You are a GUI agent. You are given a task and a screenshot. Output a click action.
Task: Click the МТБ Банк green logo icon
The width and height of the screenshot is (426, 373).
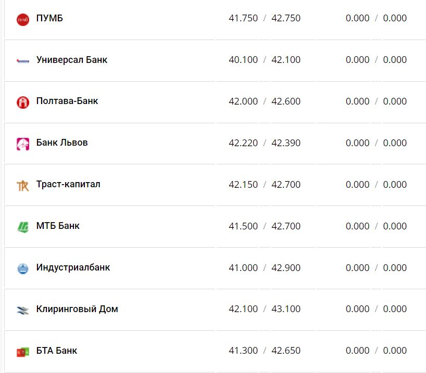23,227
